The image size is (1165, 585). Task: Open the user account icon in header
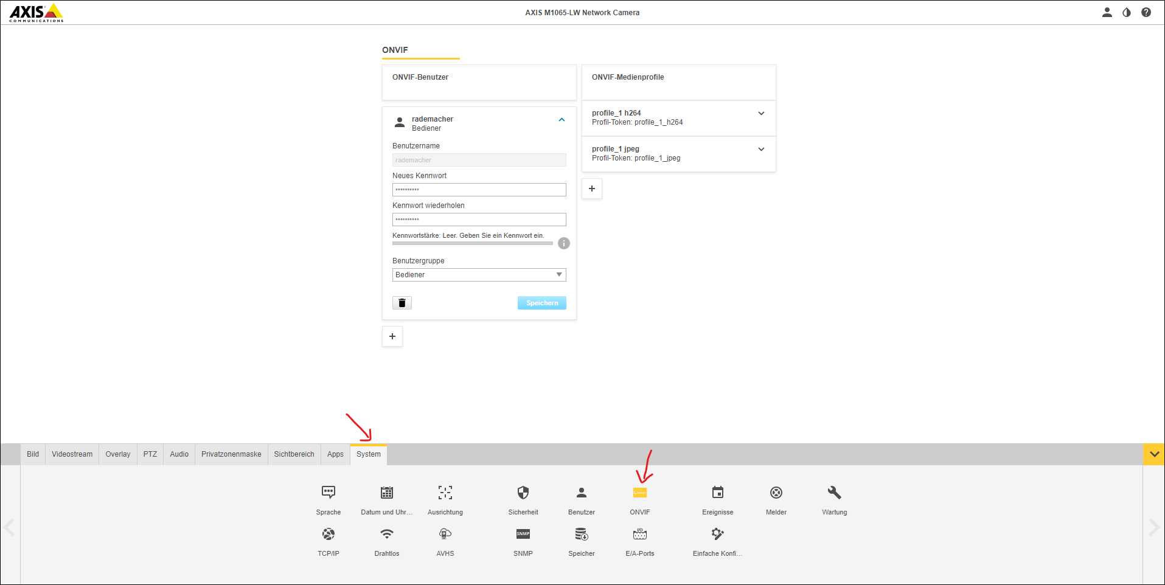click(1107, 12)
